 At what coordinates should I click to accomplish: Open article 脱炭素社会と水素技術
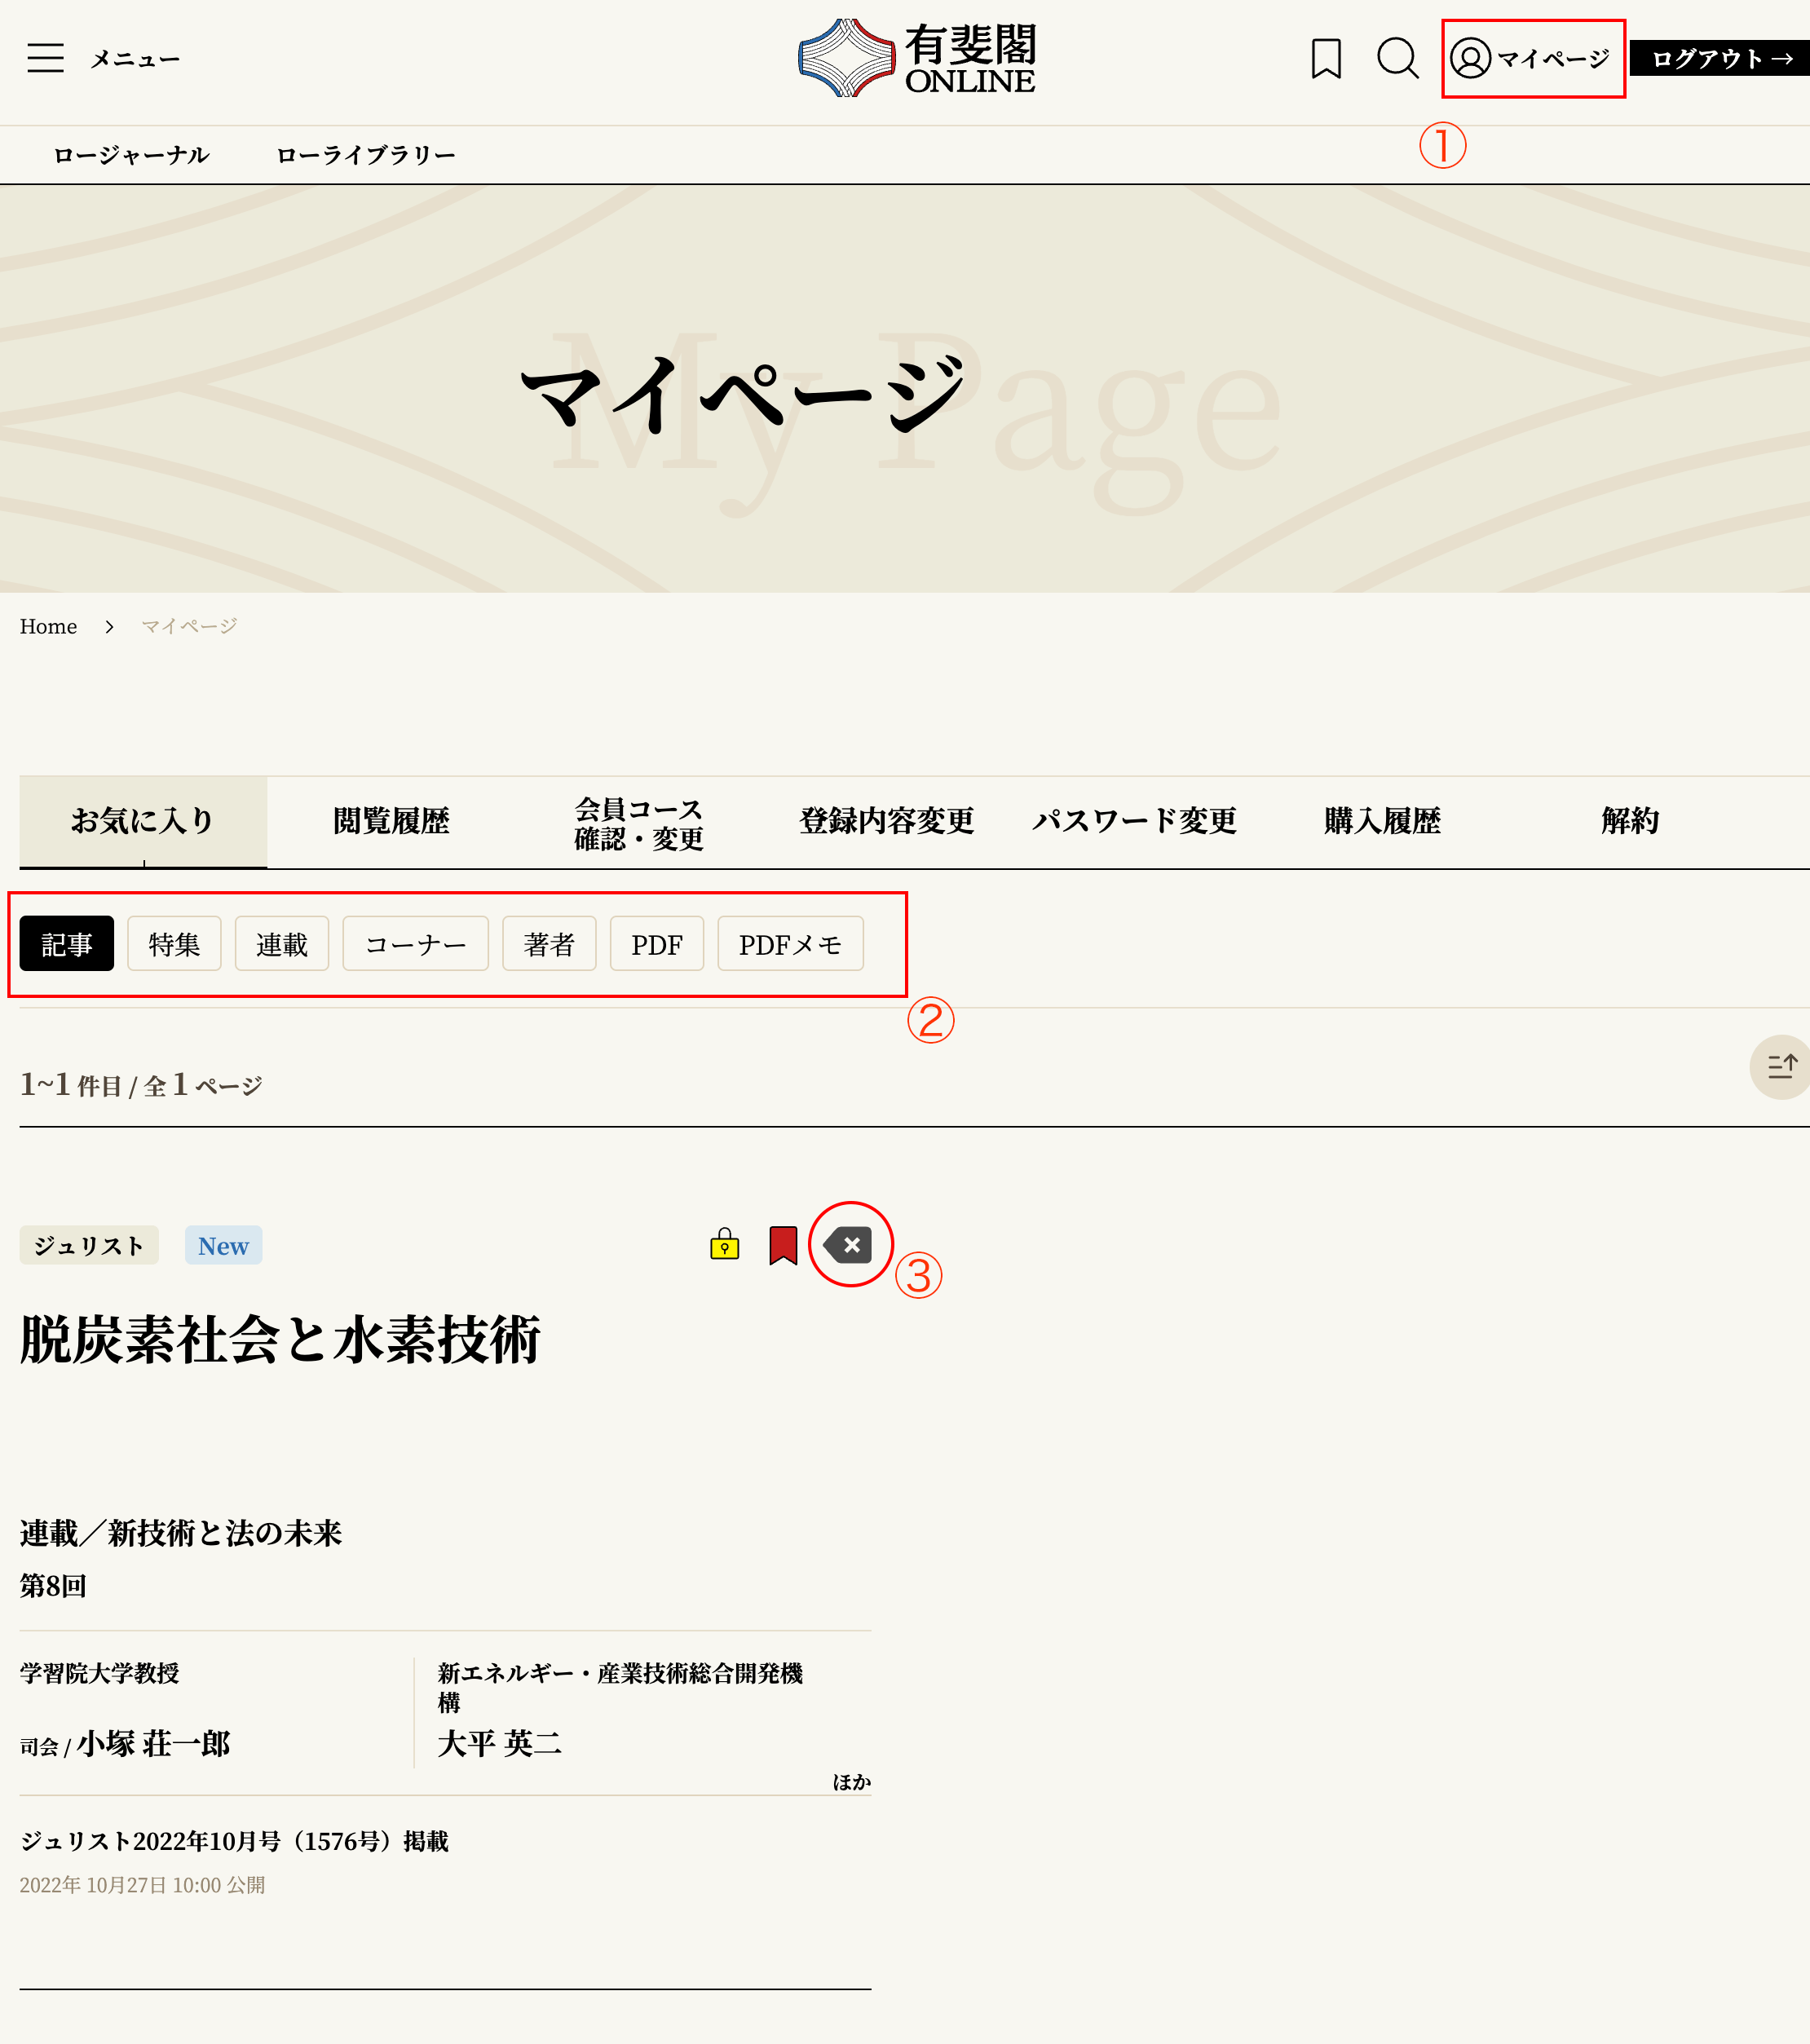280,1339
